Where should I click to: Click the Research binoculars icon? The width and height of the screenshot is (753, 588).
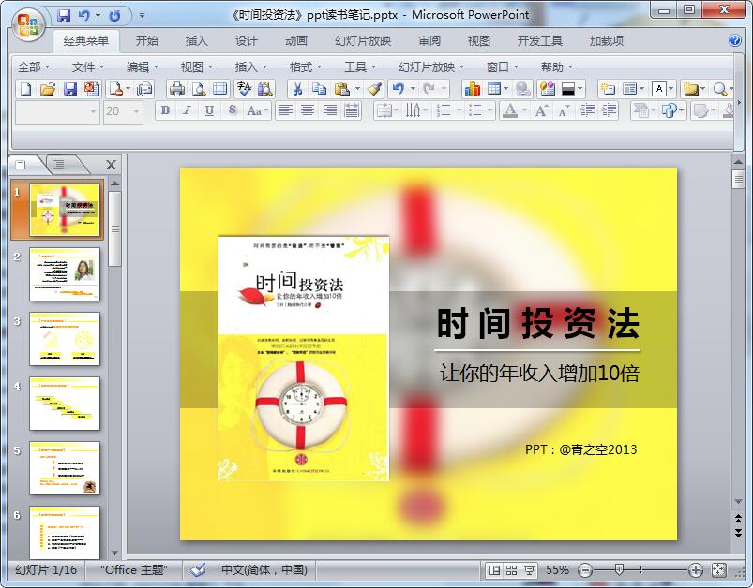(265, 89)
